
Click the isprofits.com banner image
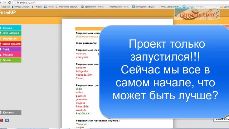tap(197, 14)
